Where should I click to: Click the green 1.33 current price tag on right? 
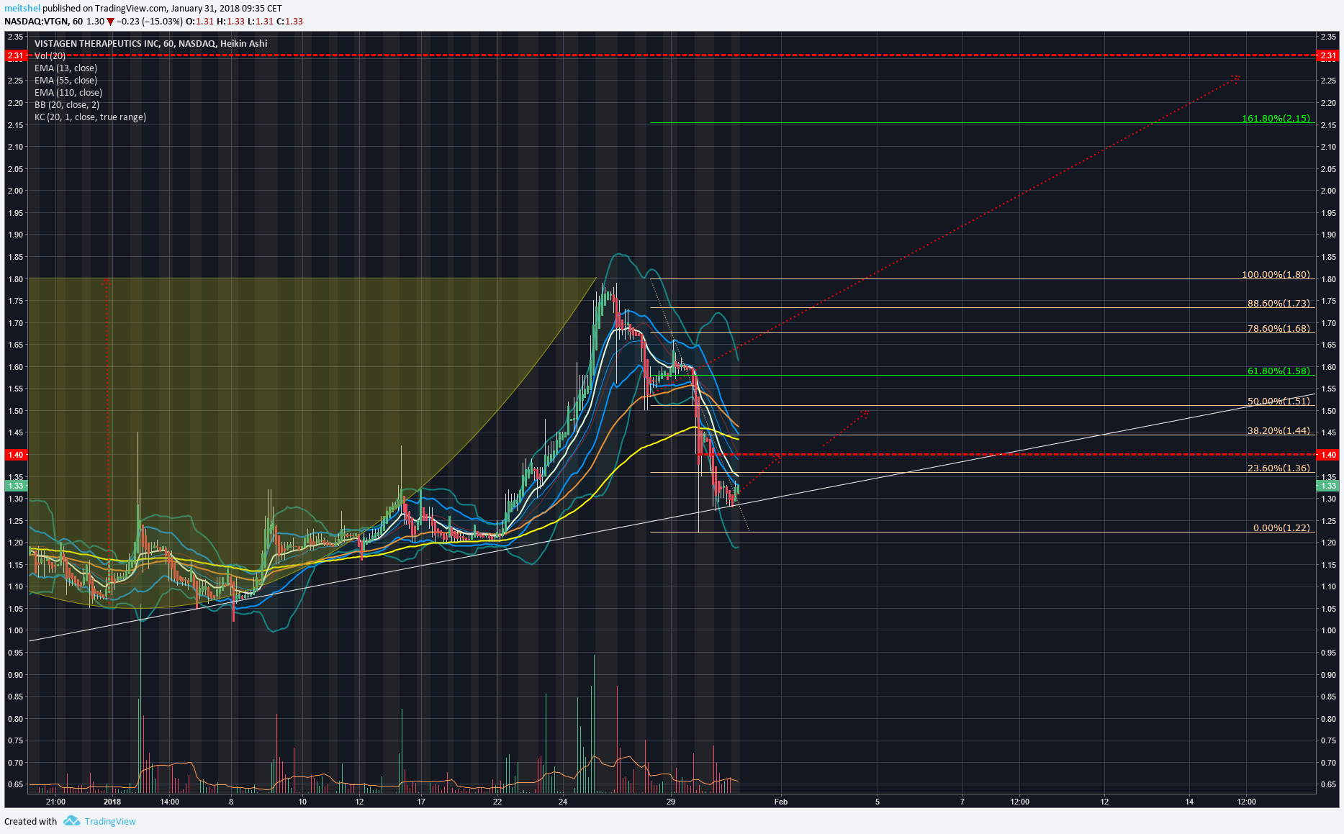(1327, 486)
